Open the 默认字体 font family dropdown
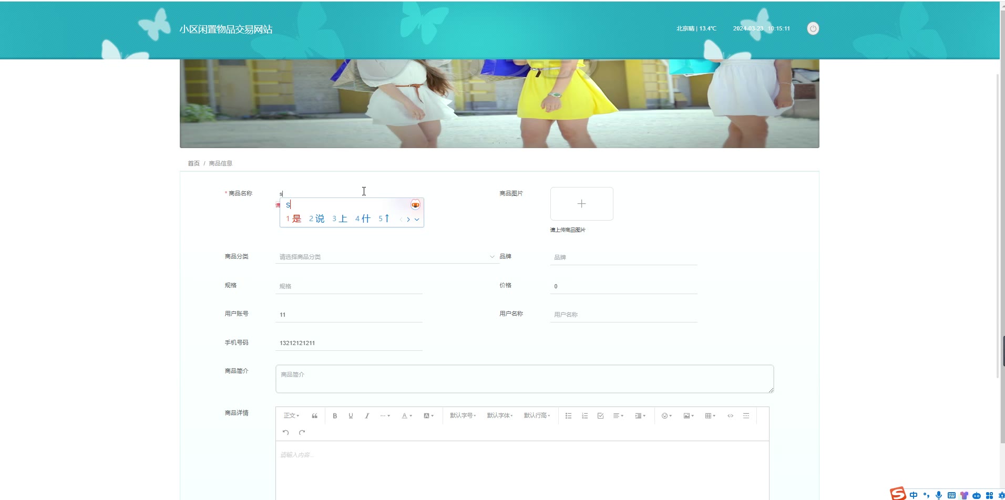This screenshot has height=500, width=1005. [x=499, y=416]
